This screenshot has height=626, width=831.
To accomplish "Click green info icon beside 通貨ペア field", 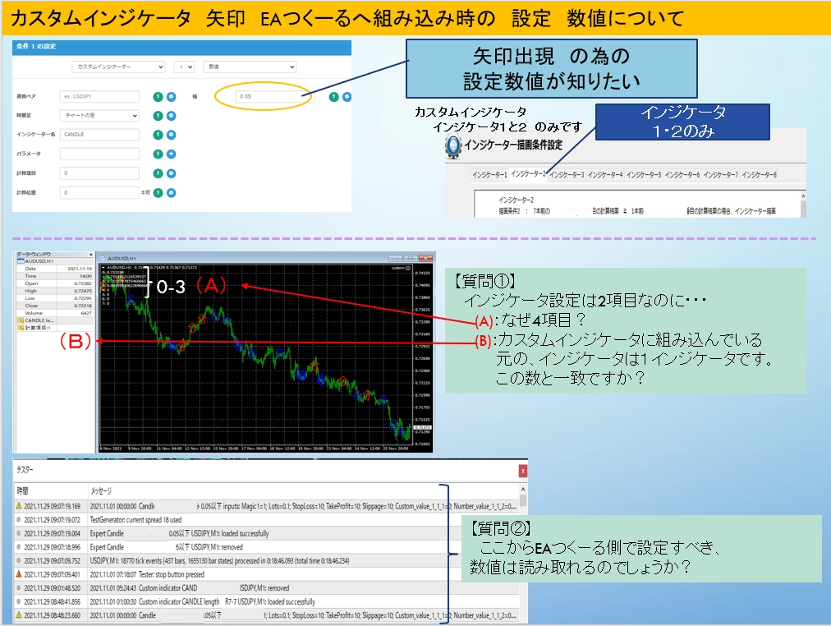I will [158, 97].
